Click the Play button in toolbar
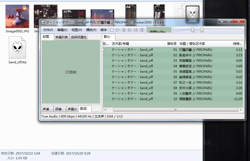The image size is (250, 161). pos(118,30)
